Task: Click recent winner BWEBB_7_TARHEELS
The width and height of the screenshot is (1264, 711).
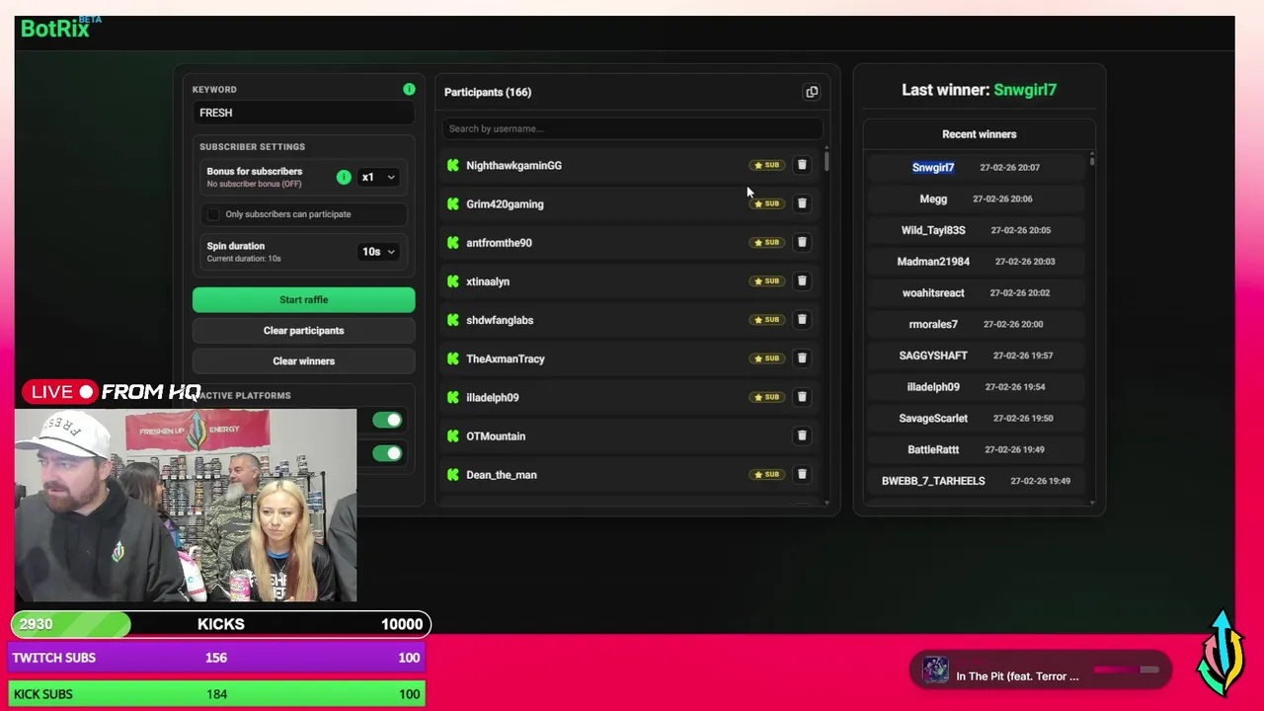Action: 933,481
